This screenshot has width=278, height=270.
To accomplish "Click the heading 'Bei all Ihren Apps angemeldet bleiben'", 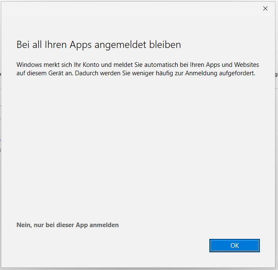I will (99, 45).
